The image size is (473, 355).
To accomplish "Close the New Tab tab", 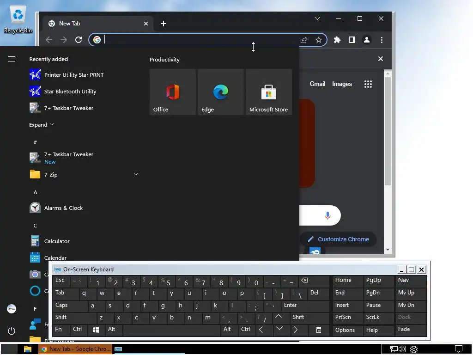I will tap(146, 24).
